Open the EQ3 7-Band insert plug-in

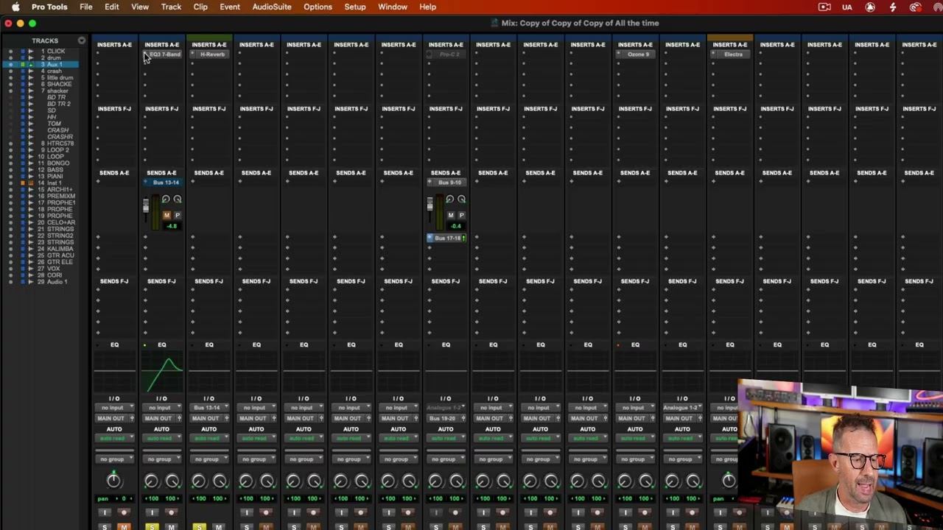click(x=165, y=54)
